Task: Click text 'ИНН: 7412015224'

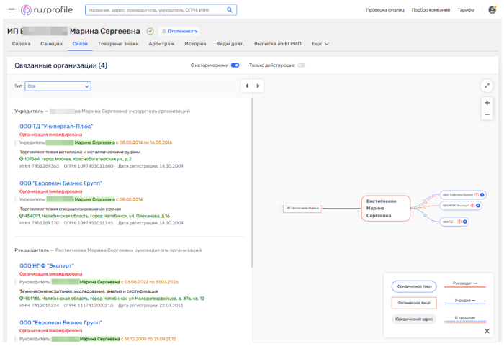Action: [x=39, y=306]
